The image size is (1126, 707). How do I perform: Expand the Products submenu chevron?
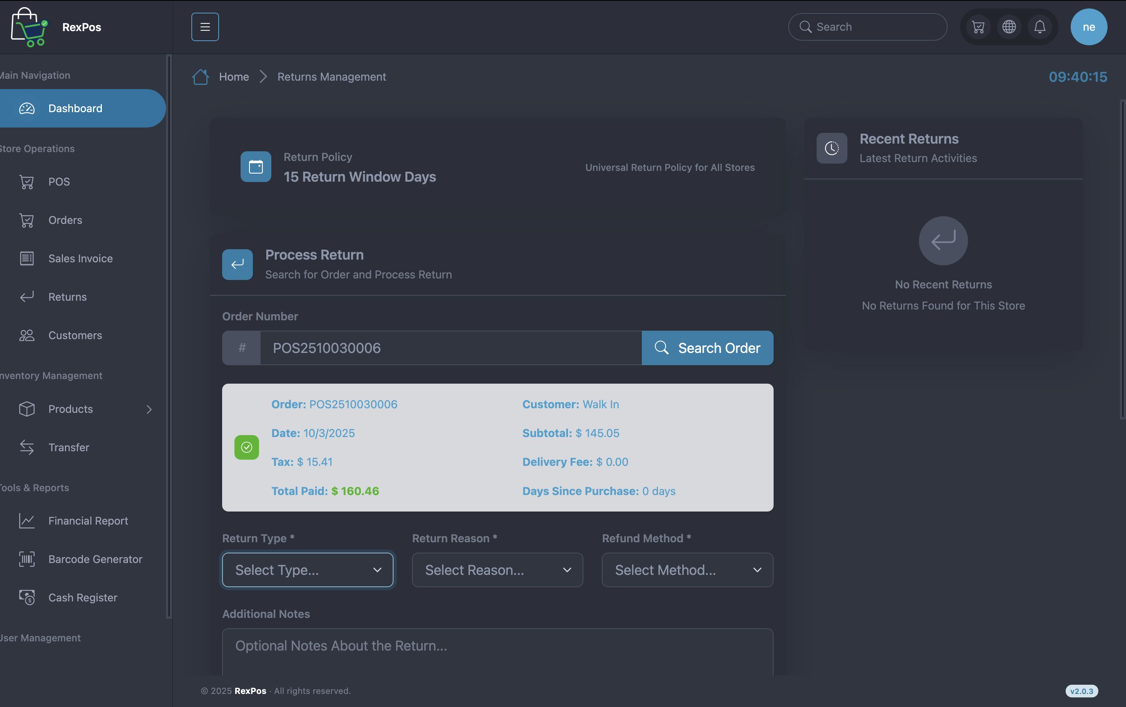(149, 409)
